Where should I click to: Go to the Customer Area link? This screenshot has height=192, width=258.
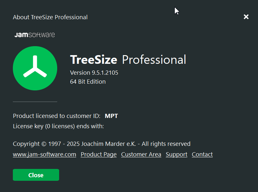[x=141, y=154]
